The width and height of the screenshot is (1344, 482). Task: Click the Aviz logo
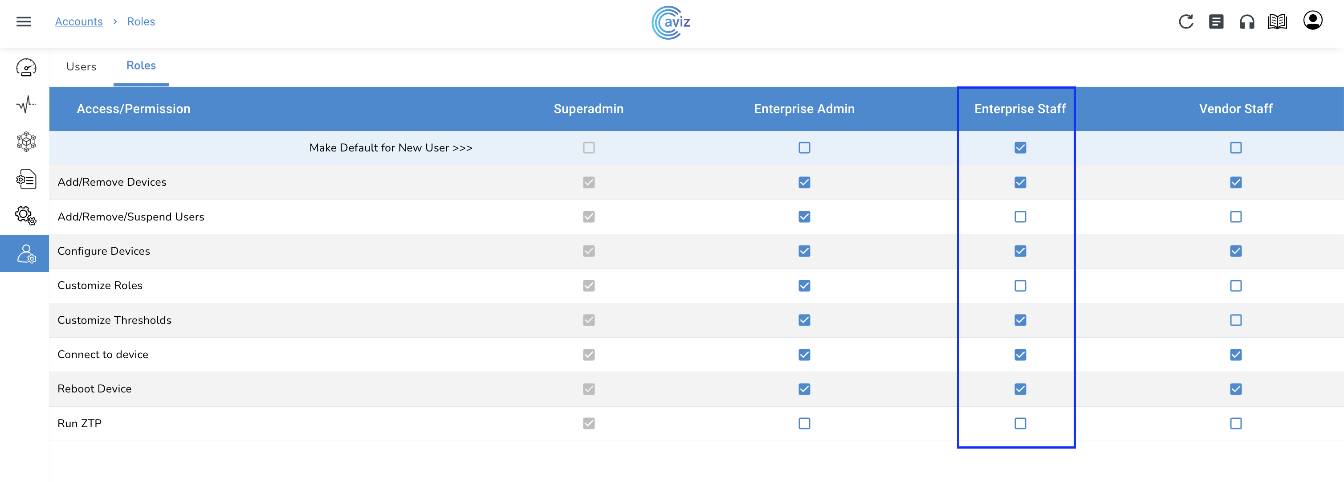(672, 22)
